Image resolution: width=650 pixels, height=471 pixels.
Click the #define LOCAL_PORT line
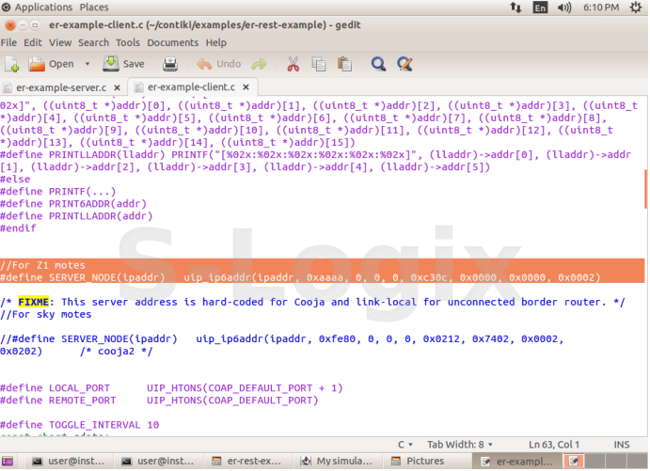[171, 388]
